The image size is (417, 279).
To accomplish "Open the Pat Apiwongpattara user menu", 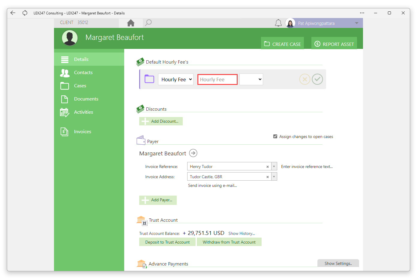I will [324, 23].
